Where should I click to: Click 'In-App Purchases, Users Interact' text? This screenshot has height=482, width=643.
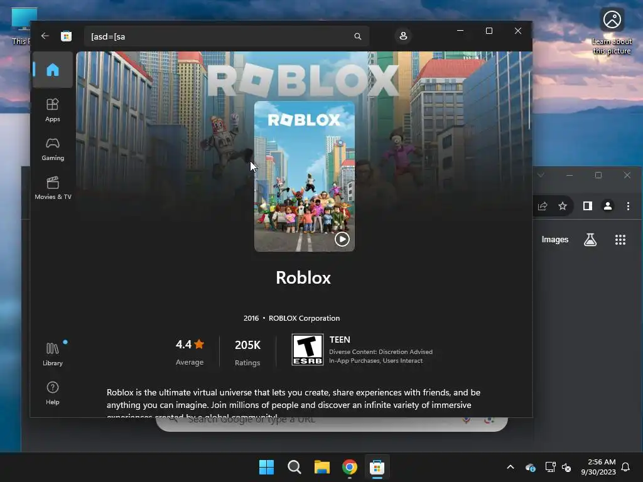pyautogui.click(x=376, y=361)
